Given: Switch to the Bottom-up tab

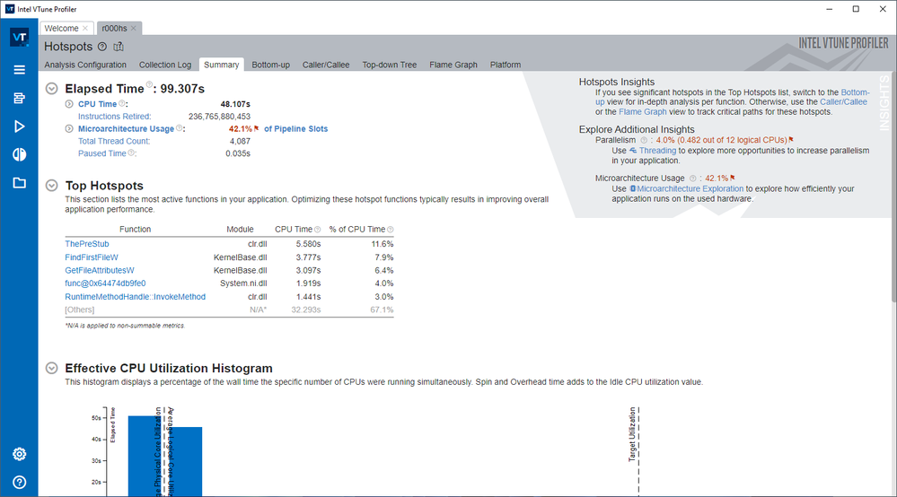Looking at the screenshot, I should (x=270, y=65).
